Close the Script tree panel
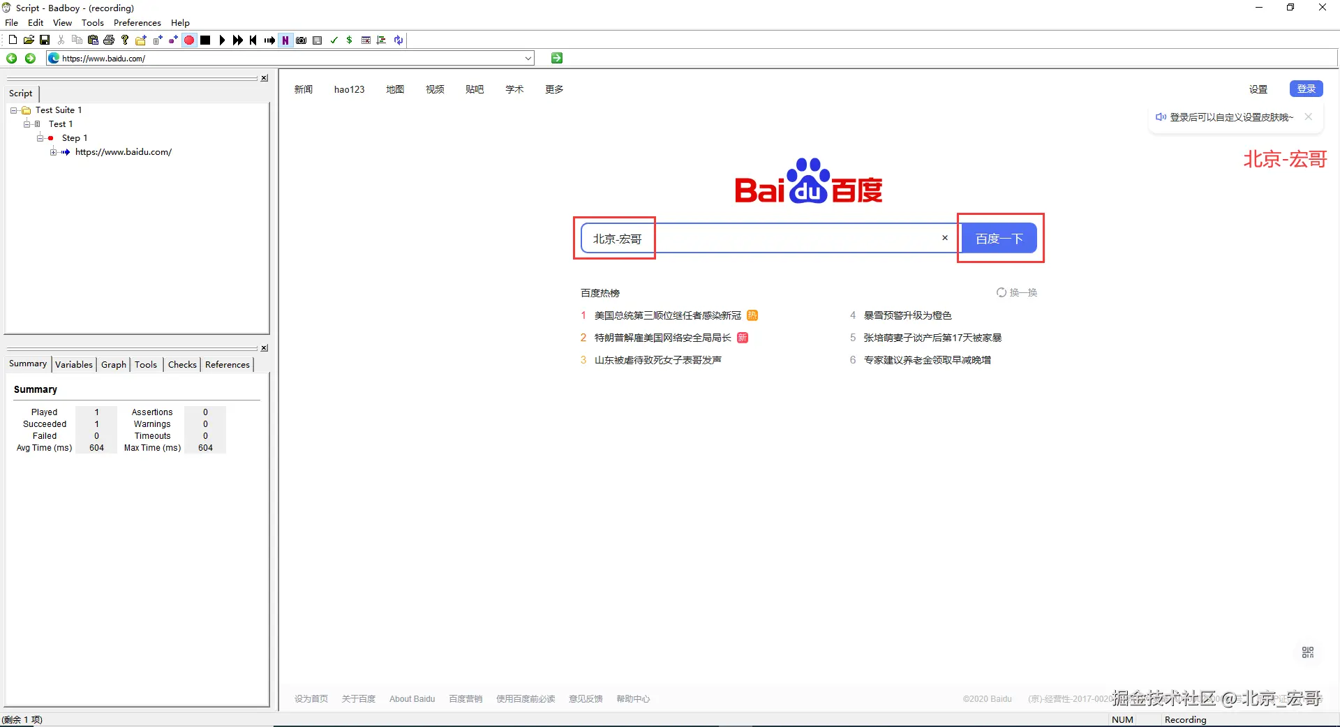This screenshot has width=1340, height=727. tap(265, 78)
